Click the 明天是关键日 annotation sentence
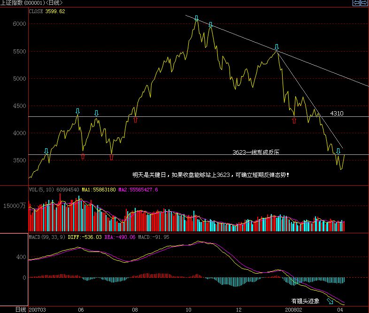 [211, 175]
